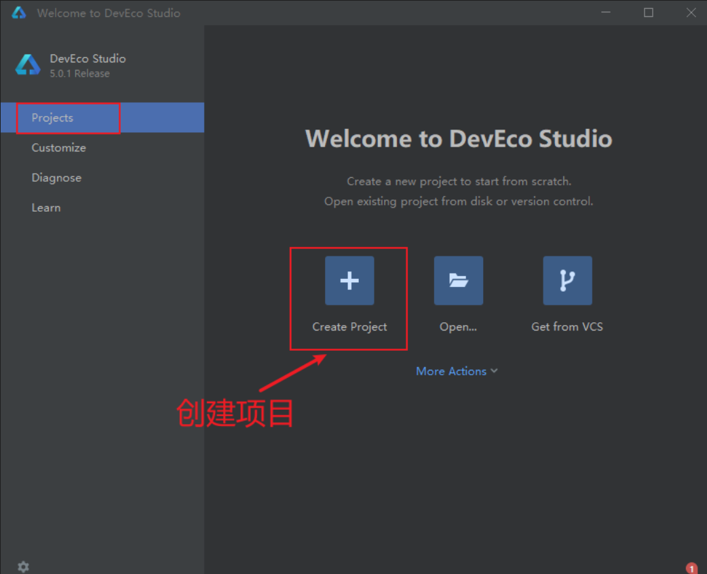This screenshot has width=707, height=574.
Task: Click the title bar DevEco icon
Action: (x=19, y=13)
